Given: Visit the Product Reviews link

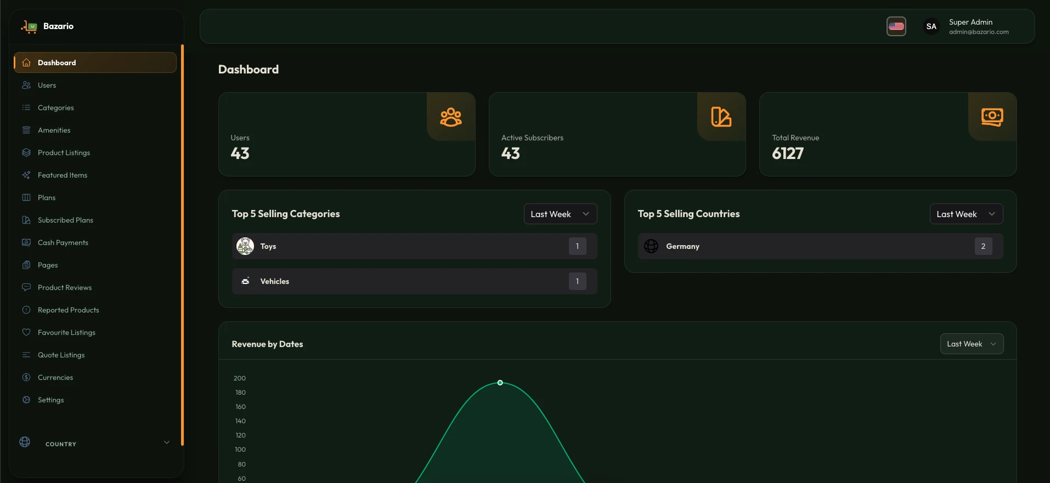Looking at the screenshot, I should tap(95, 287).
